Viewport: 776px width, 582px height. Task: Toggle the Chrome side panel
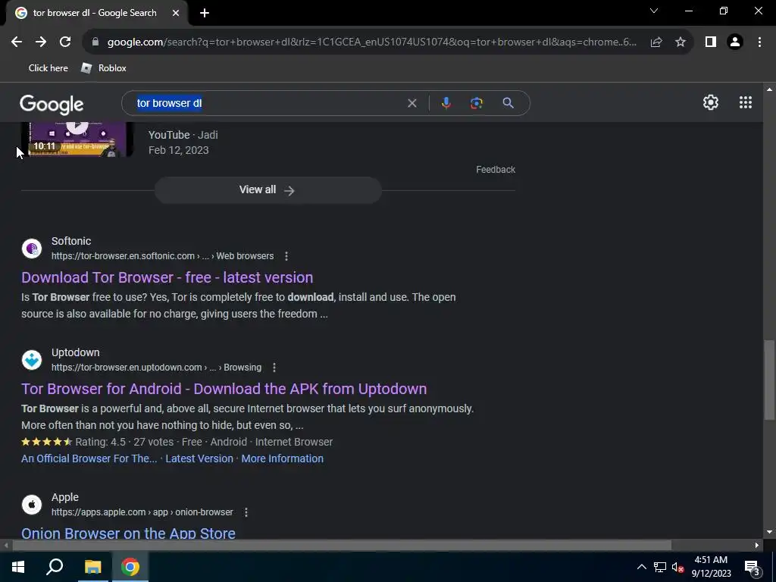[x=711, y=42]
